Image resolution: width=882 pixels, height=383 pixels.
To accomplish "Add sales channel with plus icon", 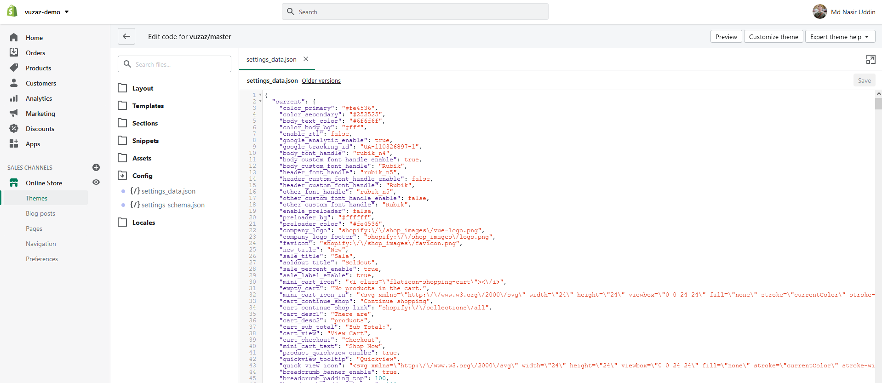I will coord(96,167).
